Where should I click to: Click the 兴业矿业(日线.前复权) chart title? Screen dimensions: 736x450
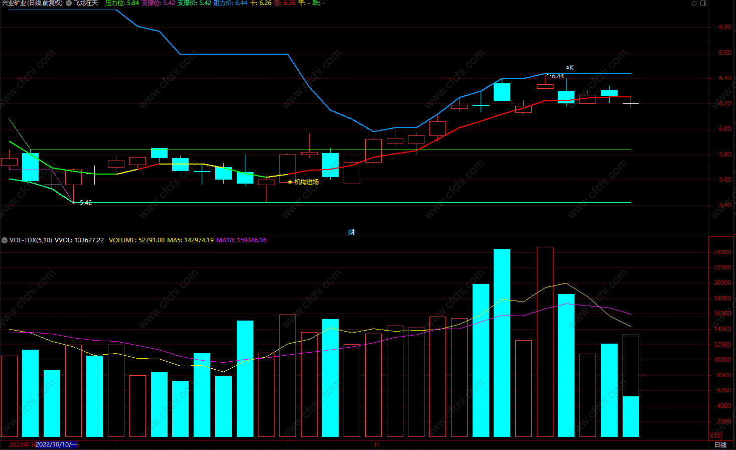[32, 3]
